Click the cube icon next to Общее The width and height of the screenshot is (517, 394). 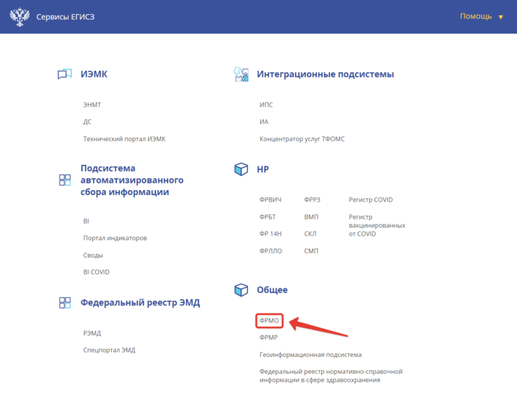coord(241,290)
